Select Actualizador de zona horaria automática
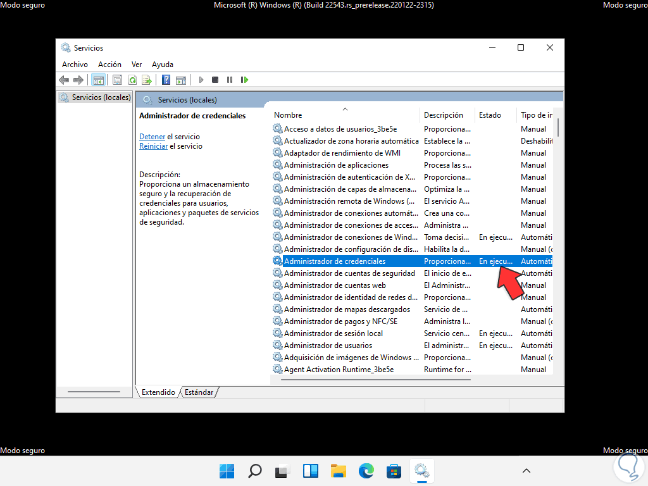This screenshot has width=648, height=486. pyautogui.click(x=412, y=141)
